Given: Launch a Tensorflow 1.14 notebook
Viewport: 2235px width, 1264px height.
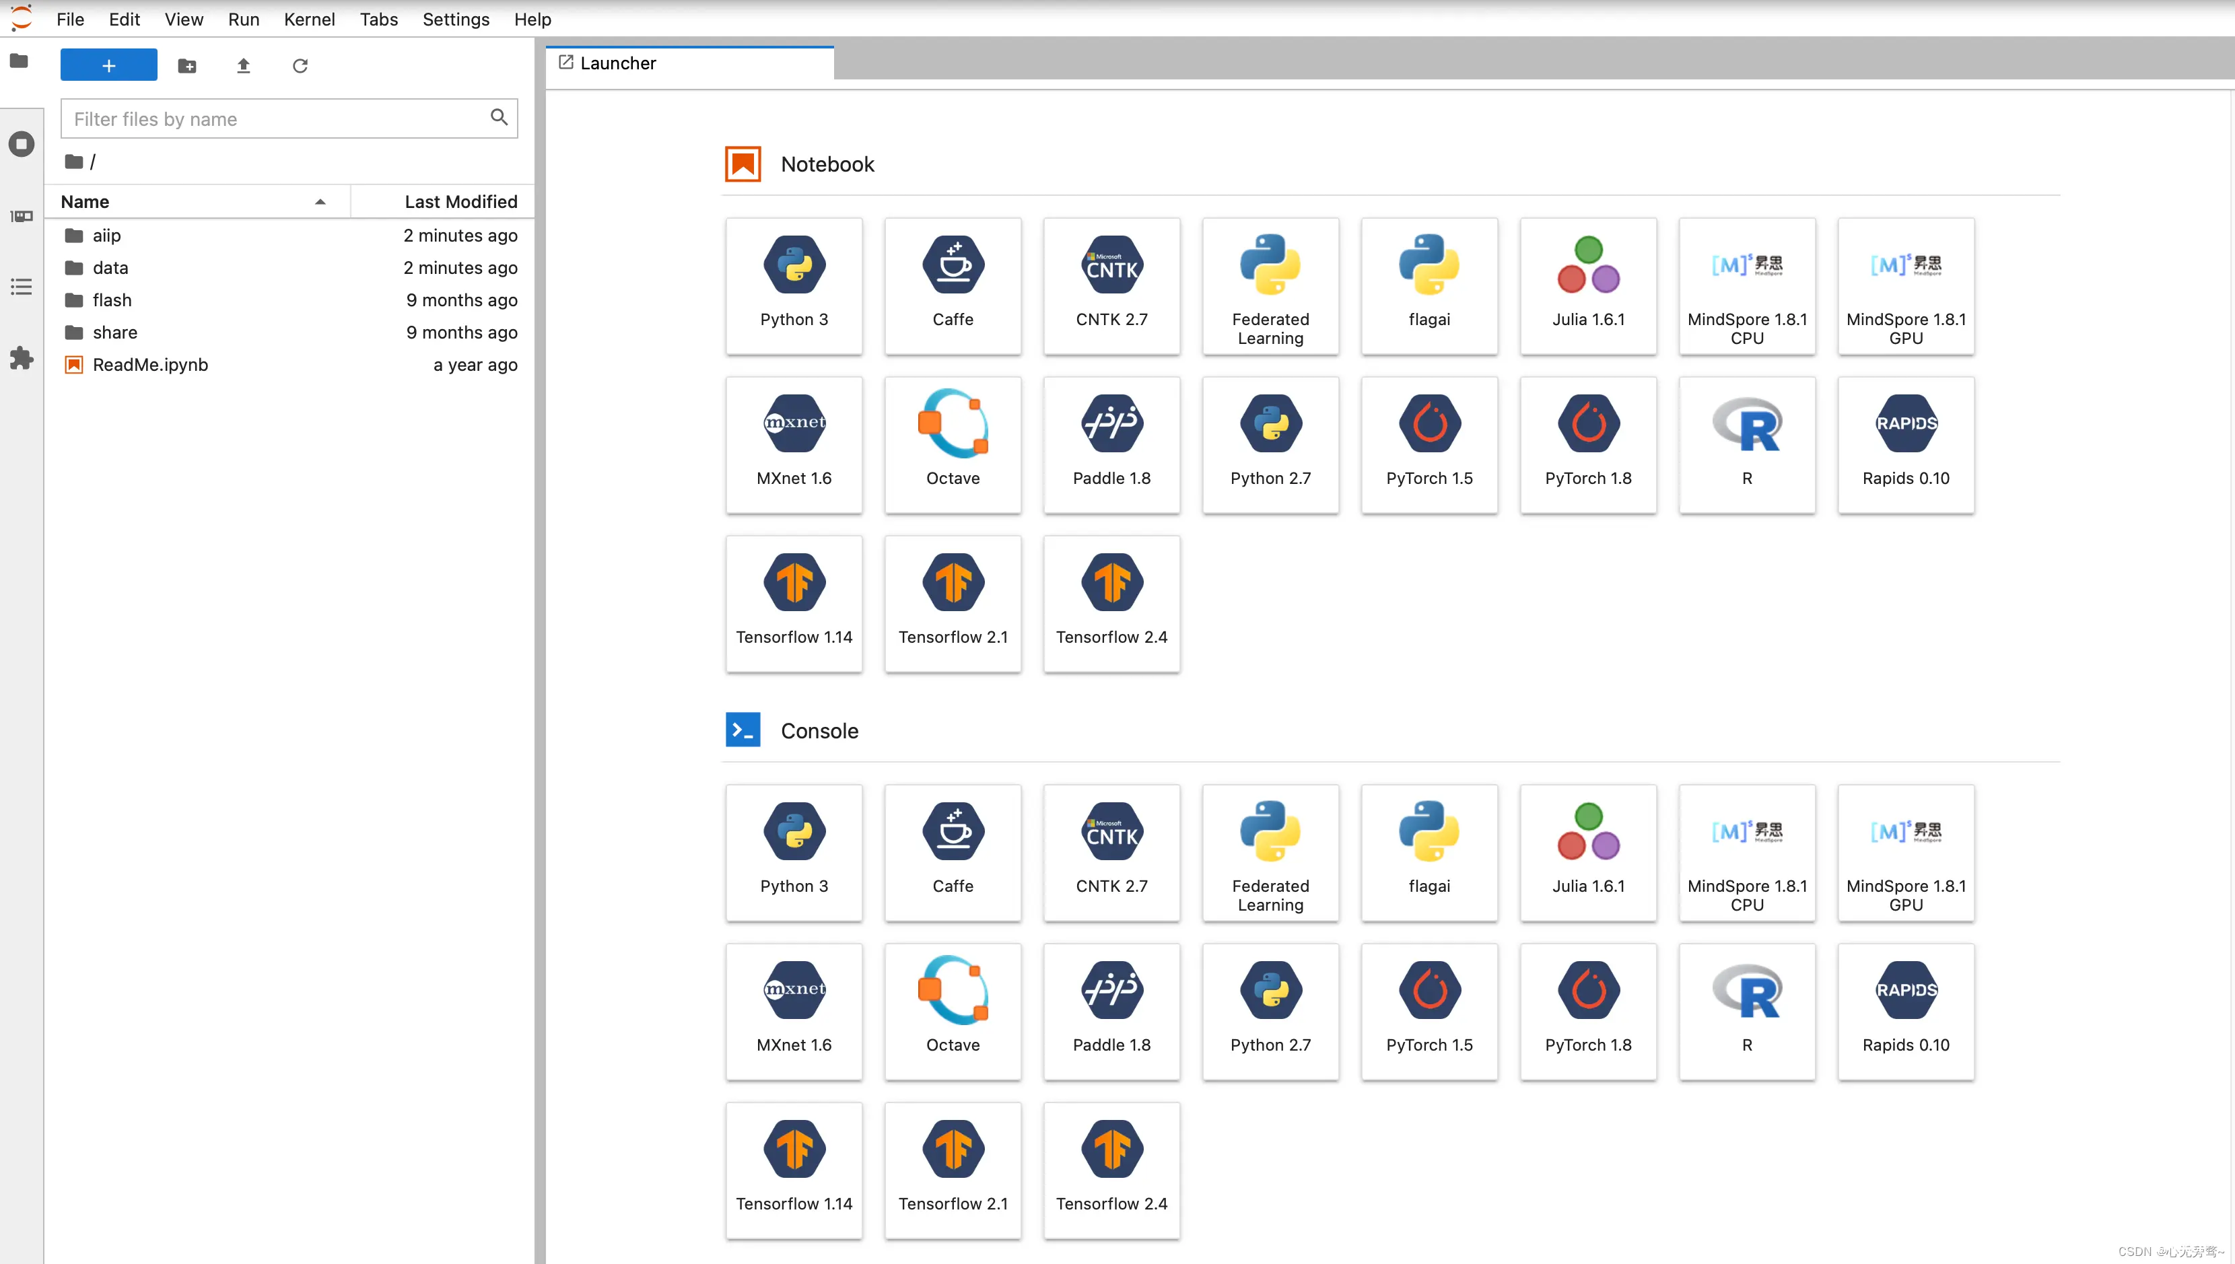Looking at the screenshot, I should point(794,603).
